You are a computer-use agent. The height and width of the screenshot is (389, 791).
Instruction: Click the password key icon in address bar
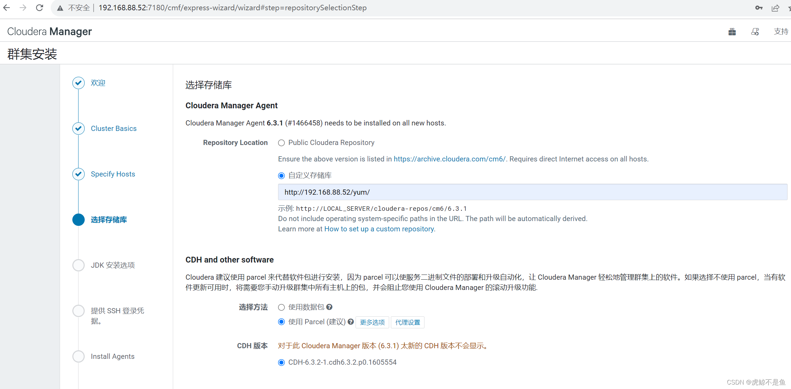tap(759, 8)
